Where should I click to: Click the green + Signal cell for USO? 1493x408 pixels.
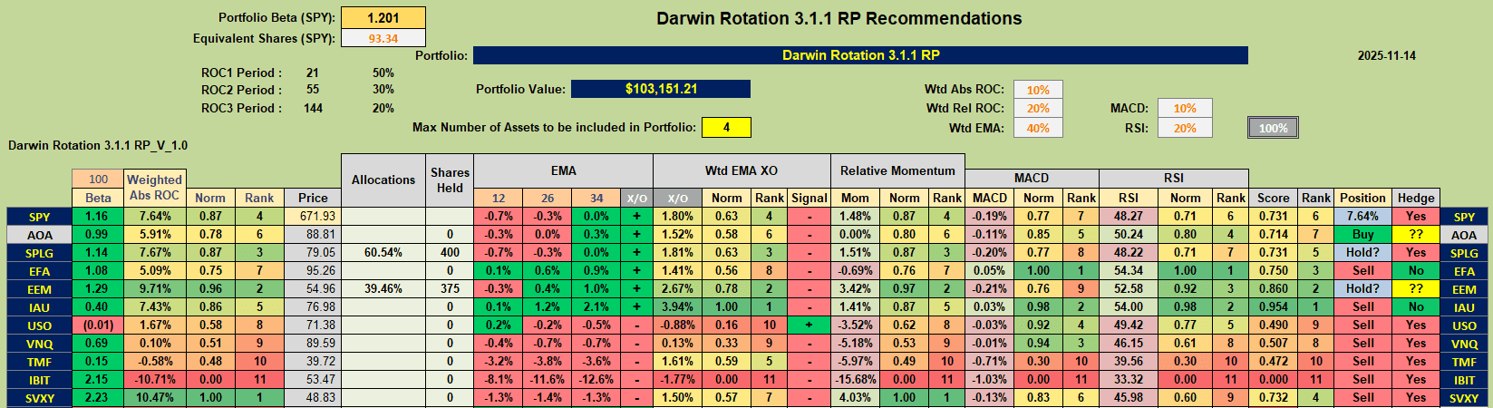pyautogui.click(x=809, y=325)
